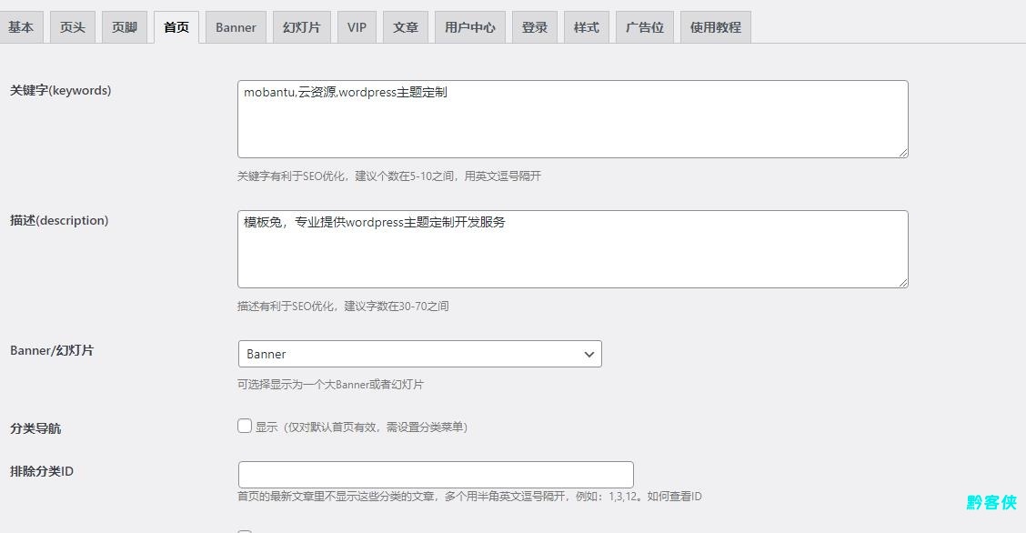Image resolution: width=1026 pixels, height=533 pixels.
Task: Go to the 广告位 tab
Action: [x=645, y=27]
